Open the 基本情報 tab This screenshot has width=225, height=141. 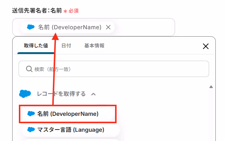[x=94, y=46]
